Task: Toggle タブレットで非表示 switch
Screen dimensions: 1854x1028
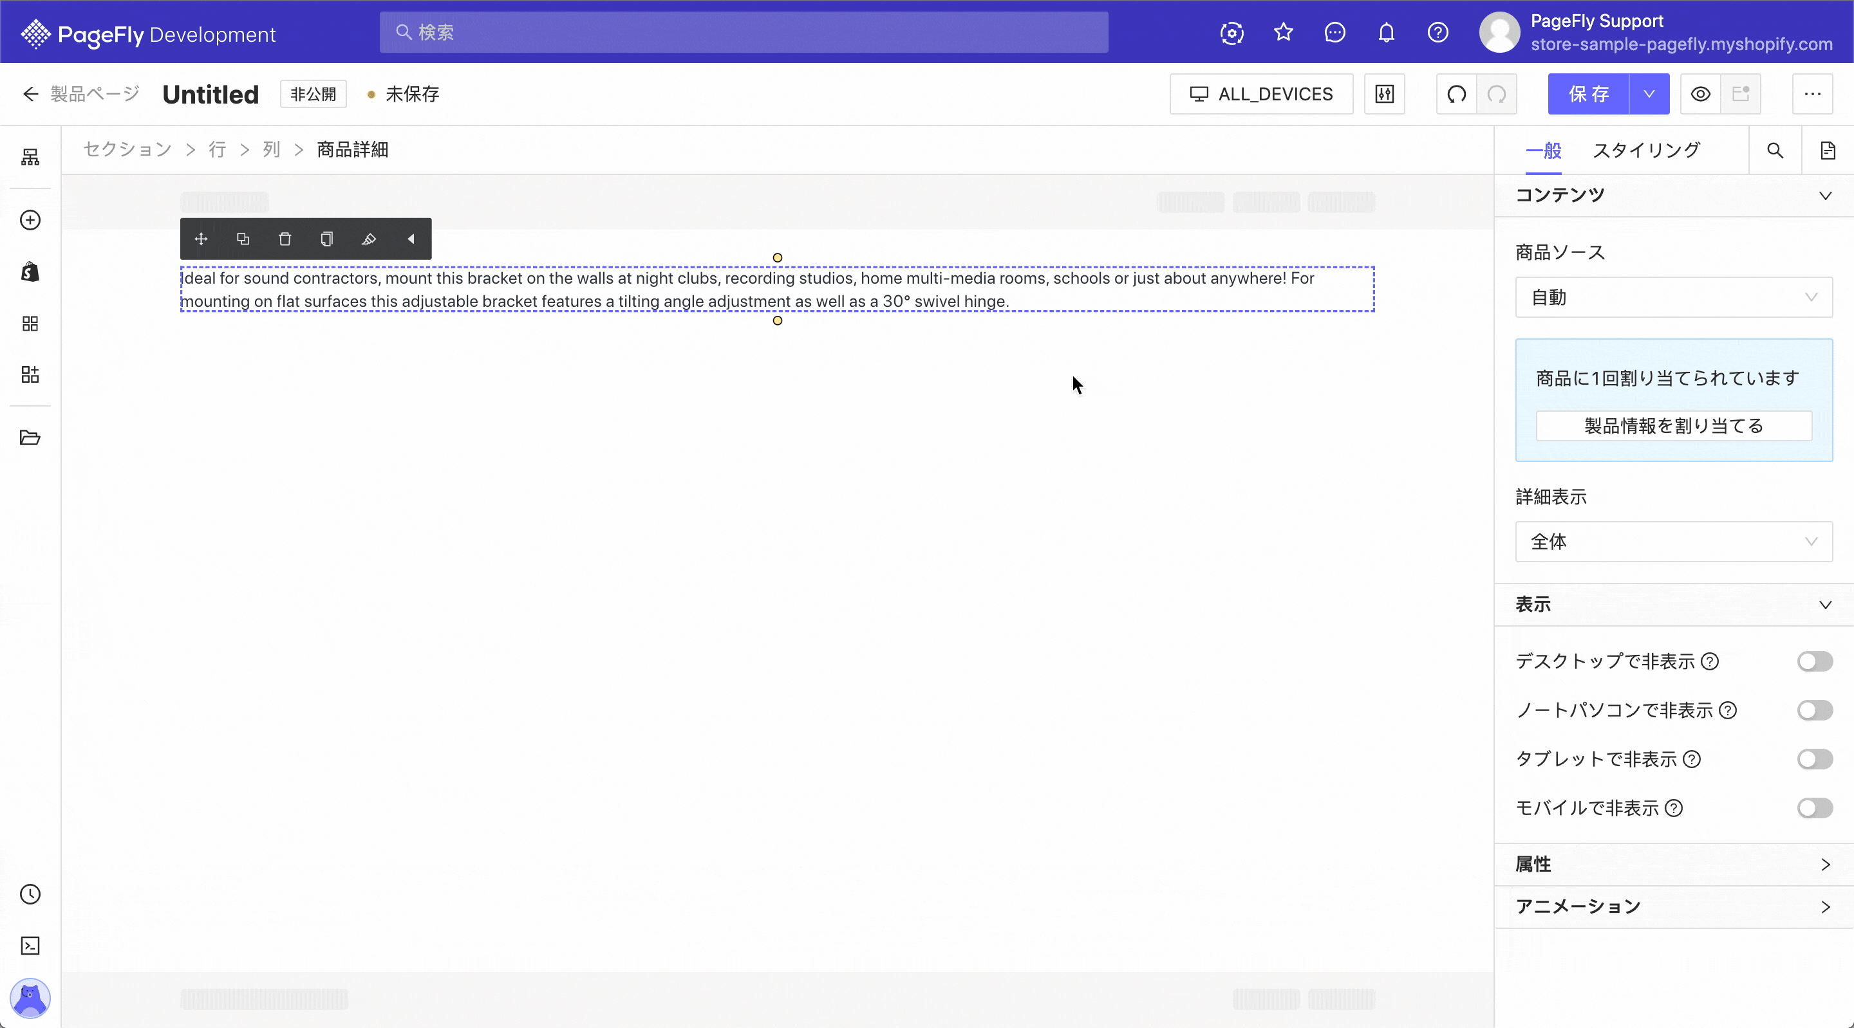Action: tap(1815, 759)
